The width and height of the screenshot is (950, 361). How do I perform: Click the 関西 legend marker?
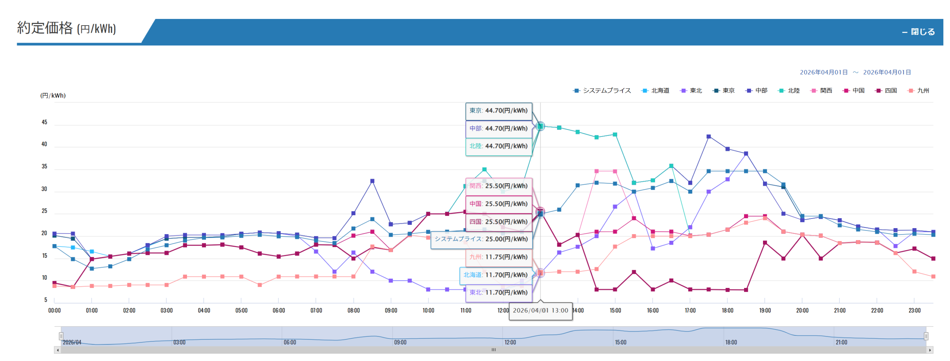(x=813, y=91)
